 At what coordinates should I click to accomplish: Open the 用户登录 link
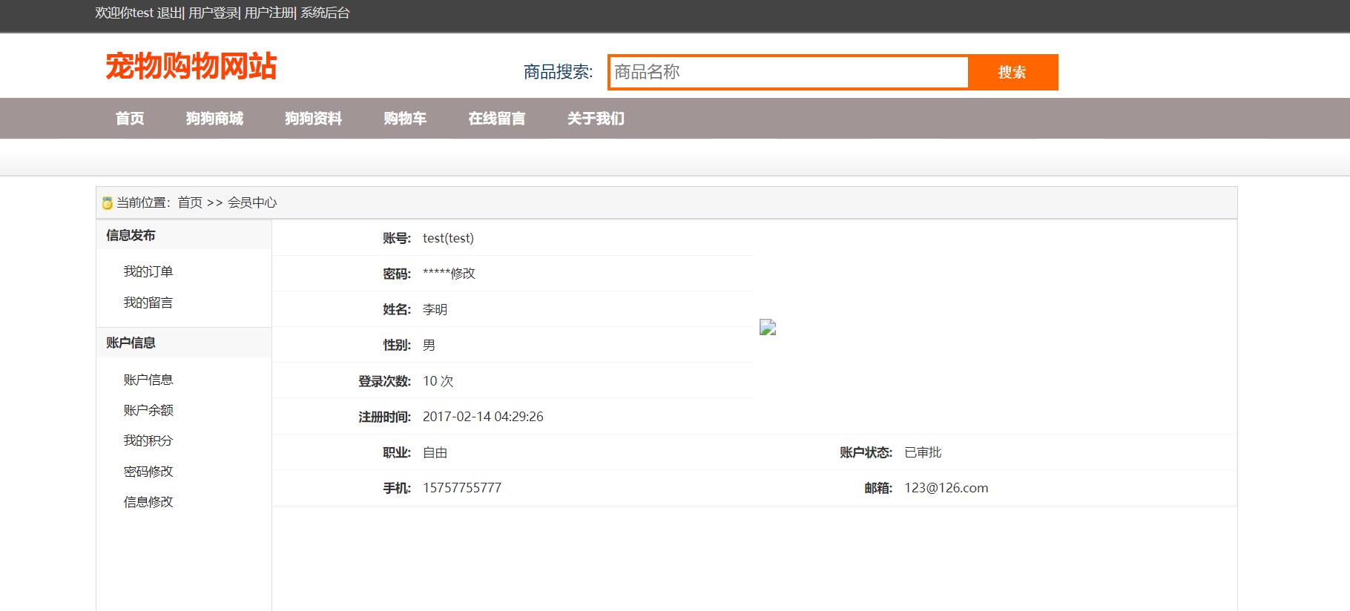213,13
